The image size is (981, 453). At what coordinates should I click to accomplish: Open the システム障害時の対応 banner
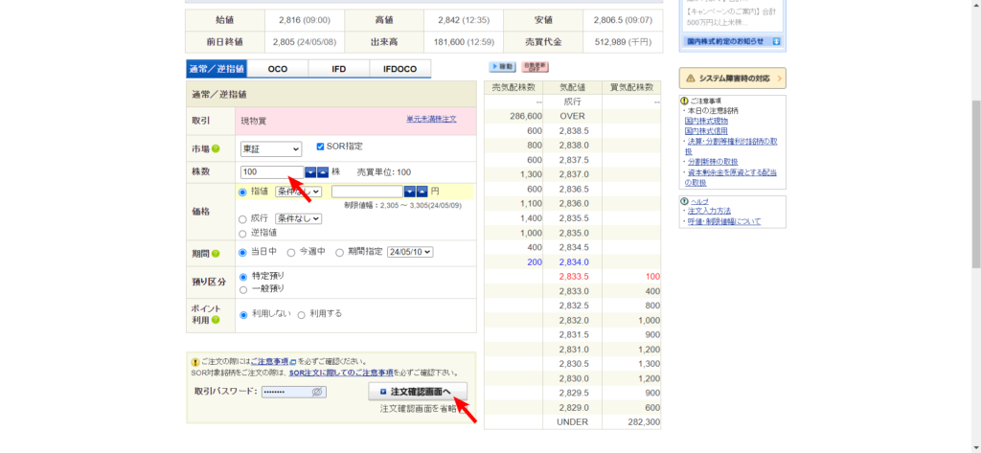(732, 79)
